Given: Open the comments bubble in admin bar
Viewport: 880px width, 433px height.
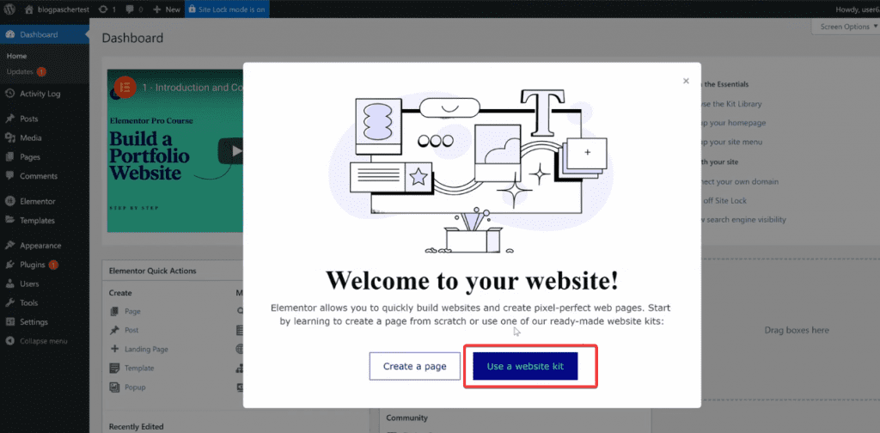Looking at the screenshot, I should pyautogui.click(x=135, y=9).
